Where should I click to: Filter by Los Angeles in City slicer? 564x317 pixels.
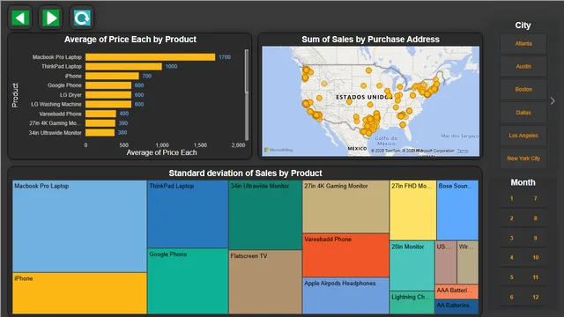tap(523, 136)
